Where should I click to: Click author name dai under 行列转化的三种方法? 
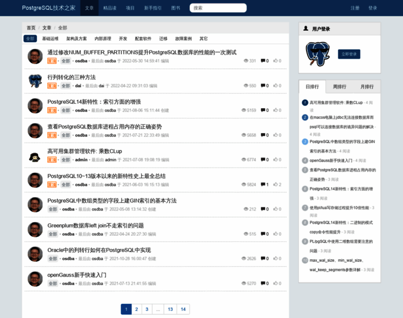click(x=78, y=86)
